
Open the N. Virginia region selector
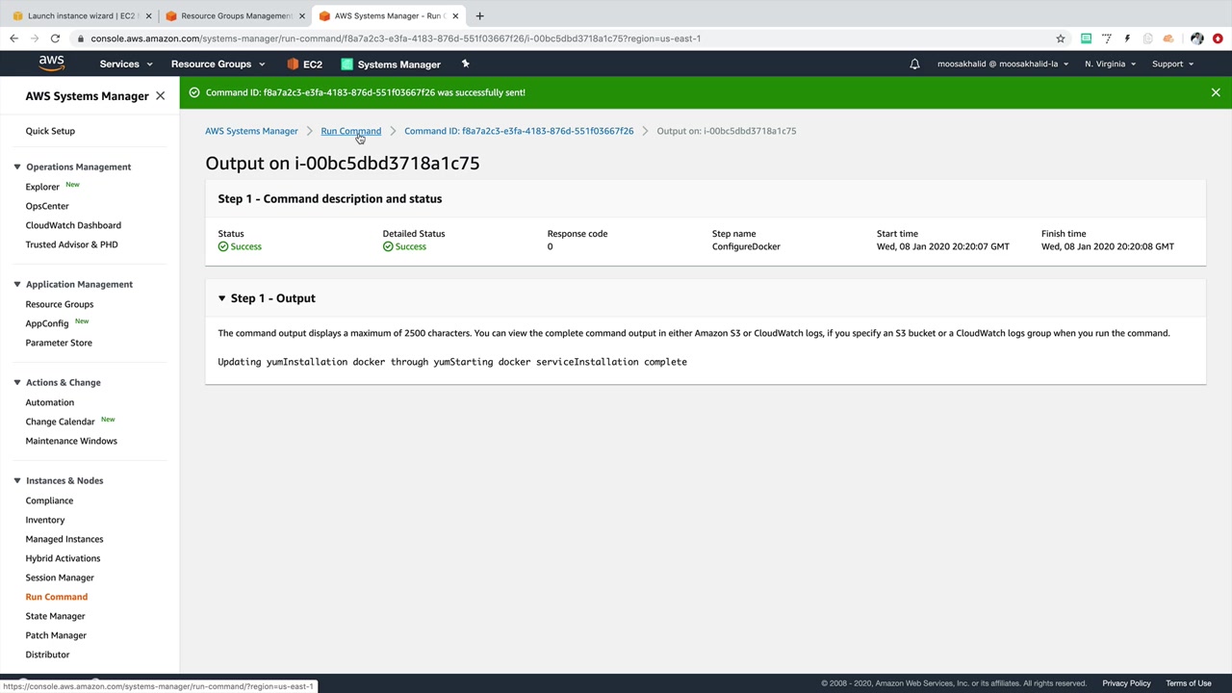pyautogui.click(x=1110, y=64)
